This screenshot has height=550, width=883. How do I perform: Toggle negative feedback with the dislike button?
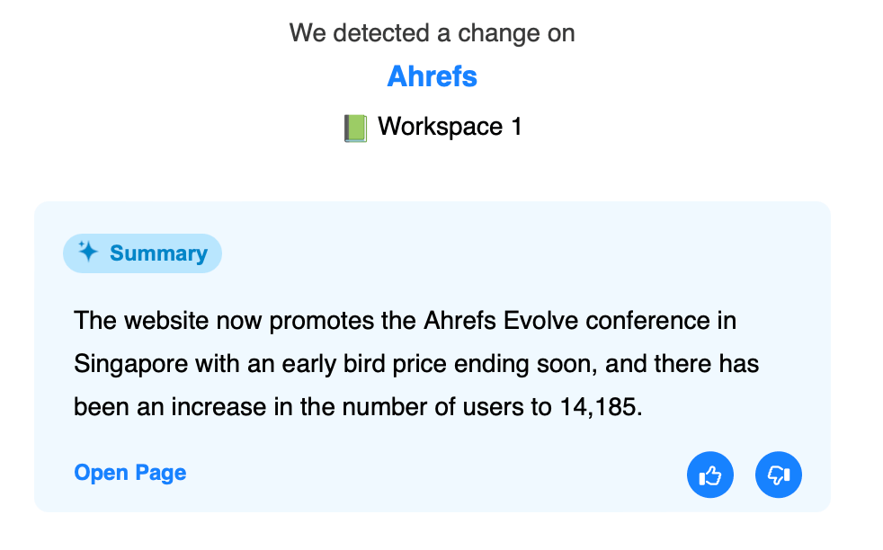pyautogui.click(x=778, y=475)
